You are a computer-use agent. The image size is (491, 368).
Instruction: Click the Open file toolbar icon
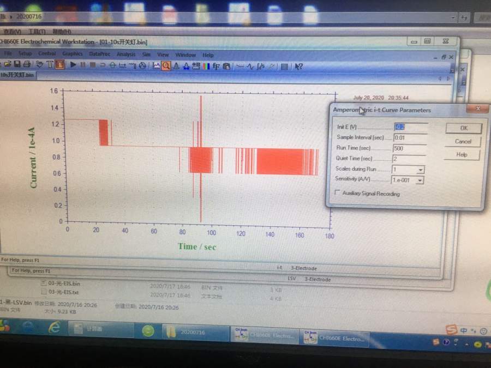tap(8, 64)
